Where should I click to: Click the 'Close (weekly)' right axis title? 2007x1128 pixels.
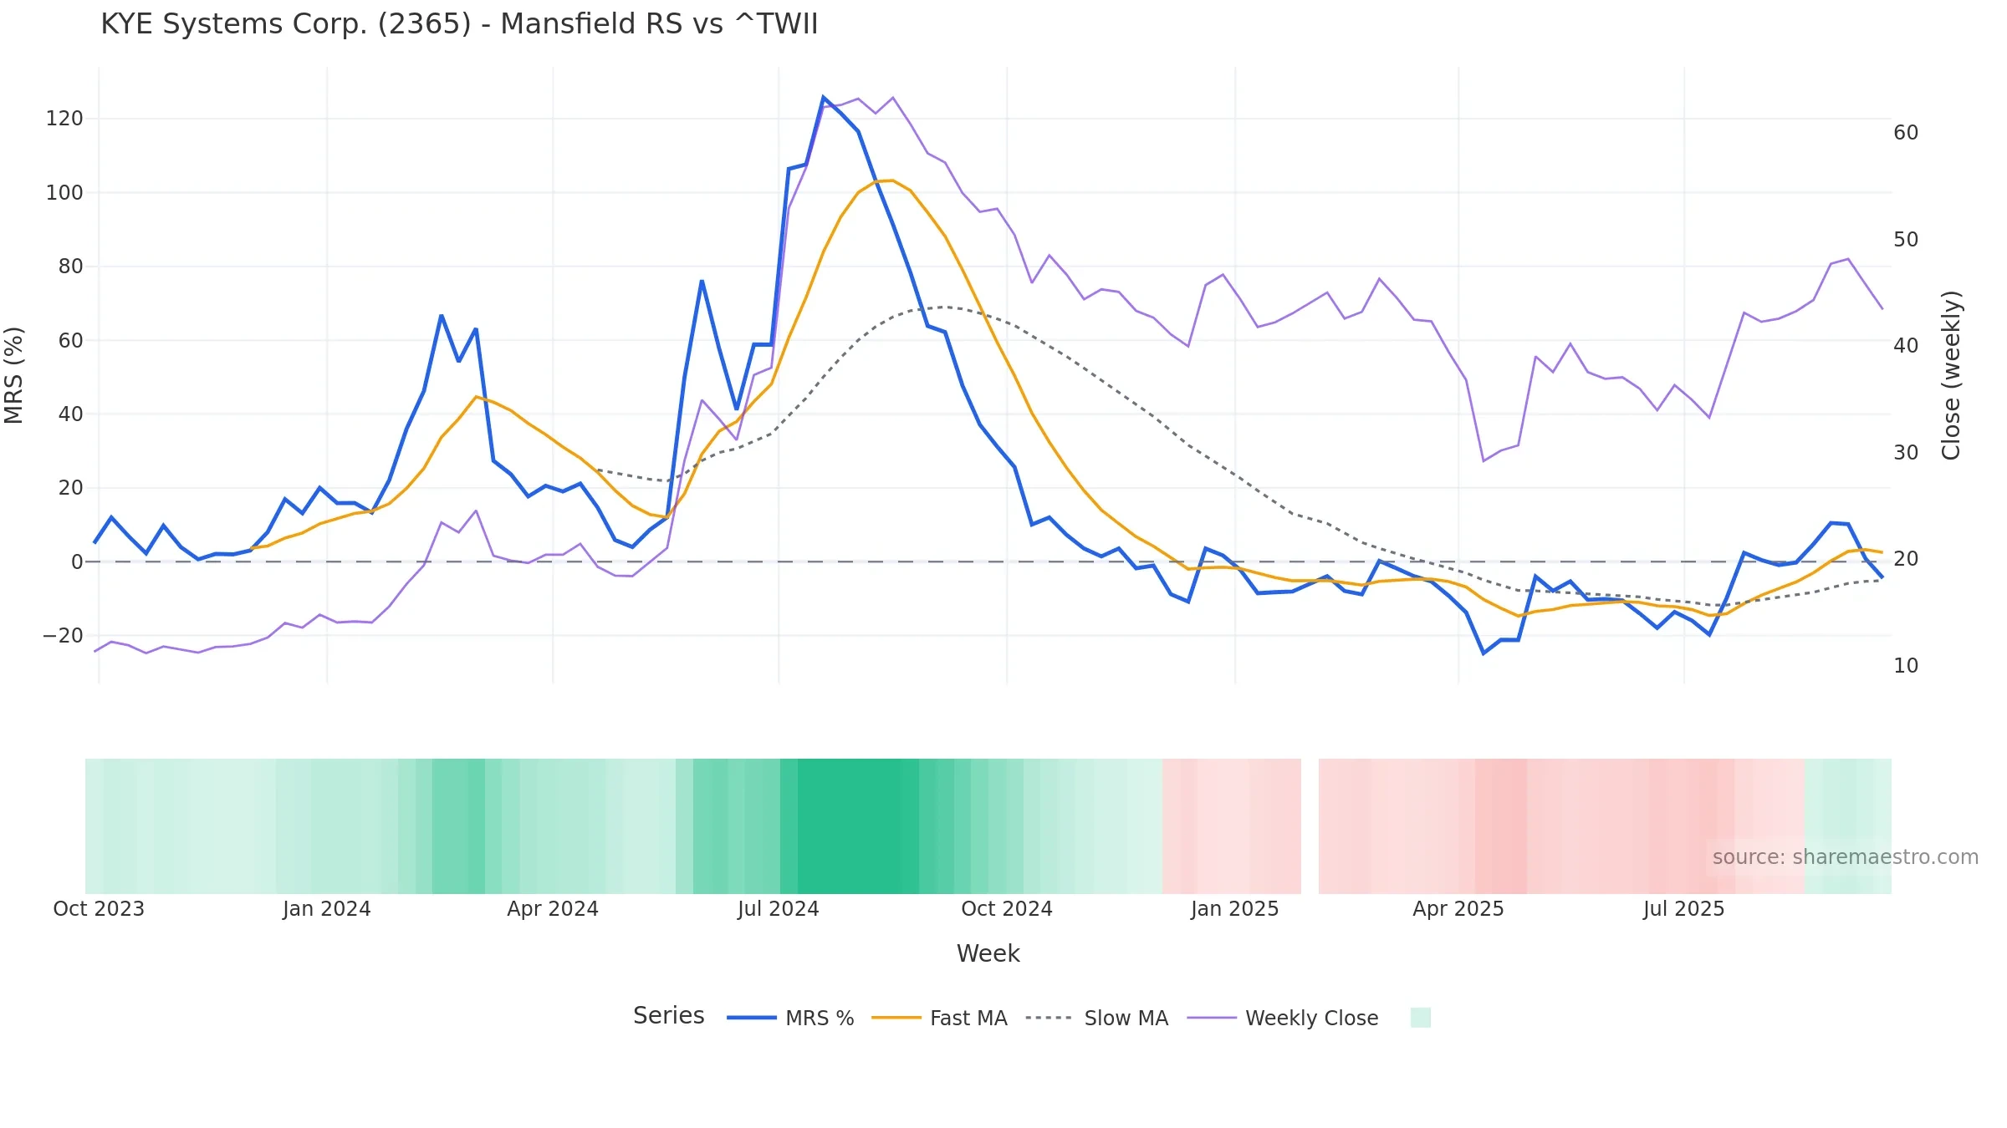1951,375
